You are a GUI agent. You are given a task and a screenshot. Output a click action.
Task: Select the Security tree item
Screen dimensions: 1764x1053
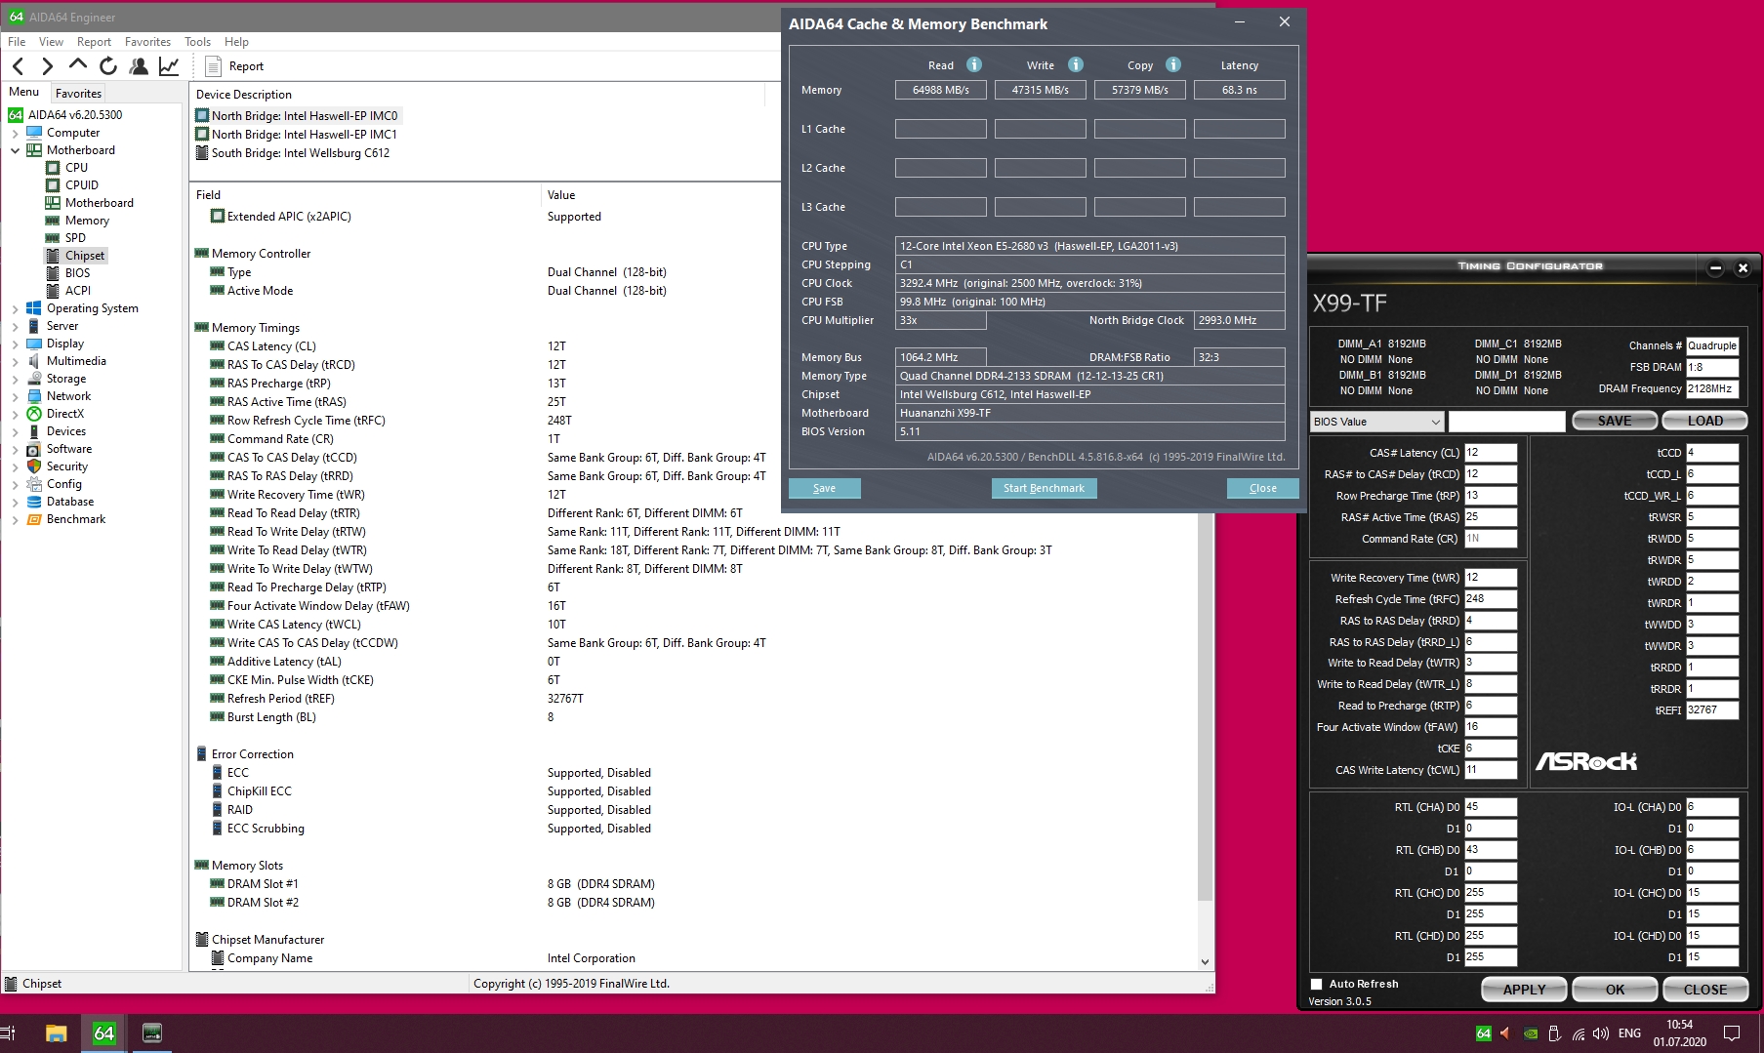pyautogui.click(x=66, y=466)
